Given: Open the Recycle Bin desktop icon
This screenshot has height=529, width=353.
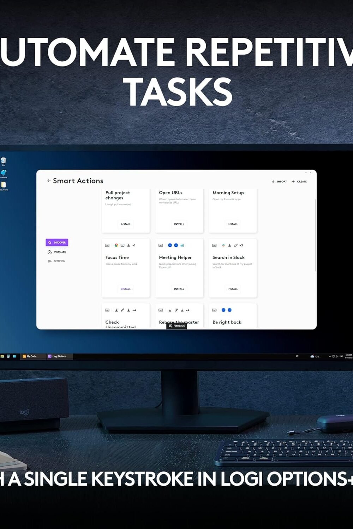Looking at the screenshot, I should 4,161.
